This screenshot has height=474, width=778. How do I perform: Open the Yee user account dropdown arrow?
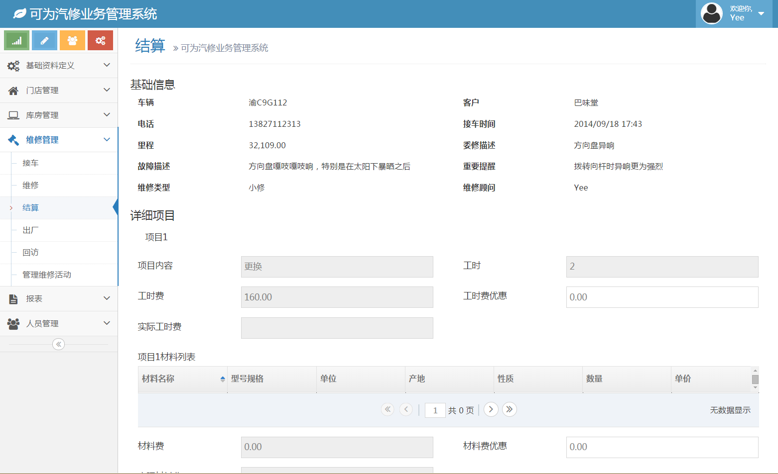click(761, 13)
